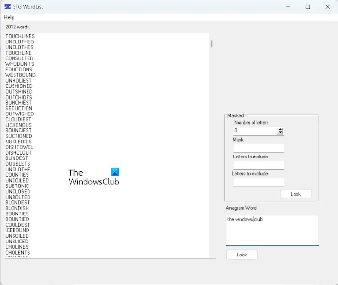This screenshot has height=285, width=338.
Task: Focus the Letters to exclude field
Action: (x=258, y=182)
